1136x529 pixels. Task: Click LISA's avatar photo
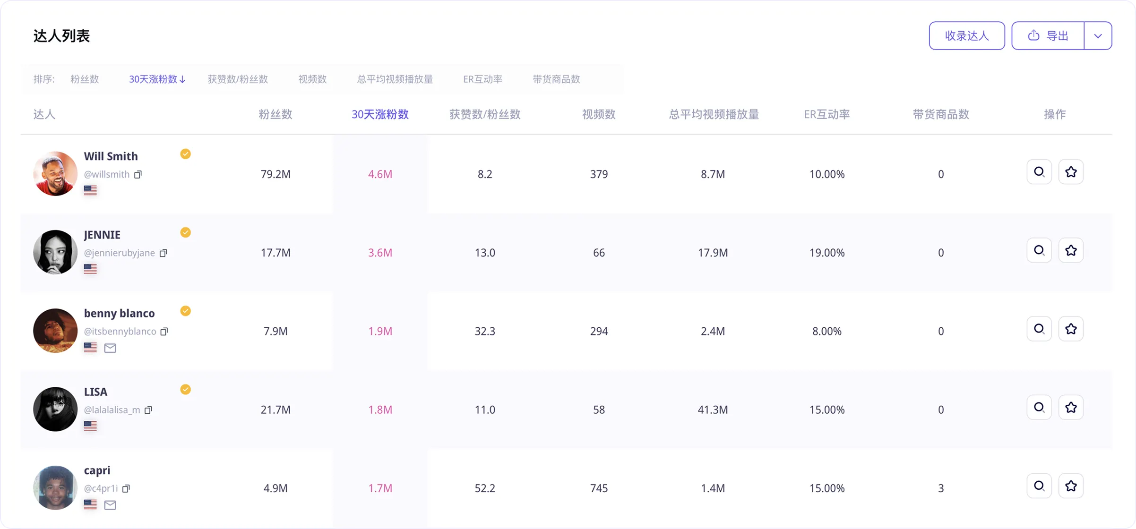(55, 409)
